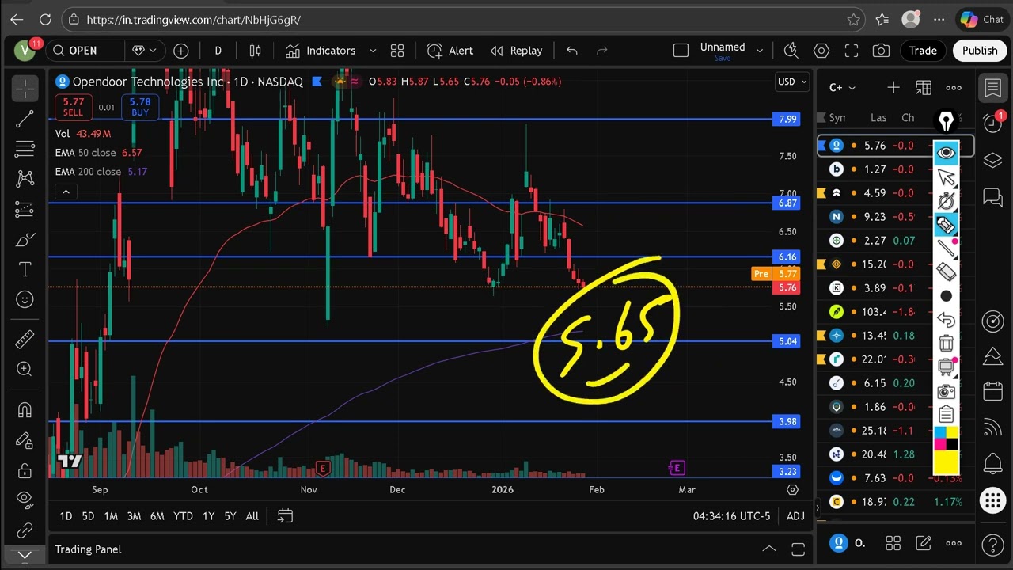Add a symbol to compare with the plus icon
The image size is (1013, 570).
(181, 51)
